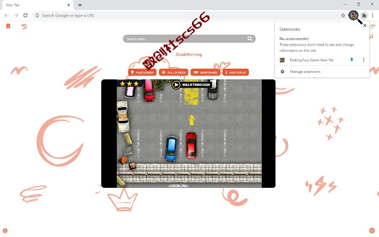The height and width of the screenshot is (237, 379).
Task: Switch the game to Full Screen
Action: [x=174, y=72]
